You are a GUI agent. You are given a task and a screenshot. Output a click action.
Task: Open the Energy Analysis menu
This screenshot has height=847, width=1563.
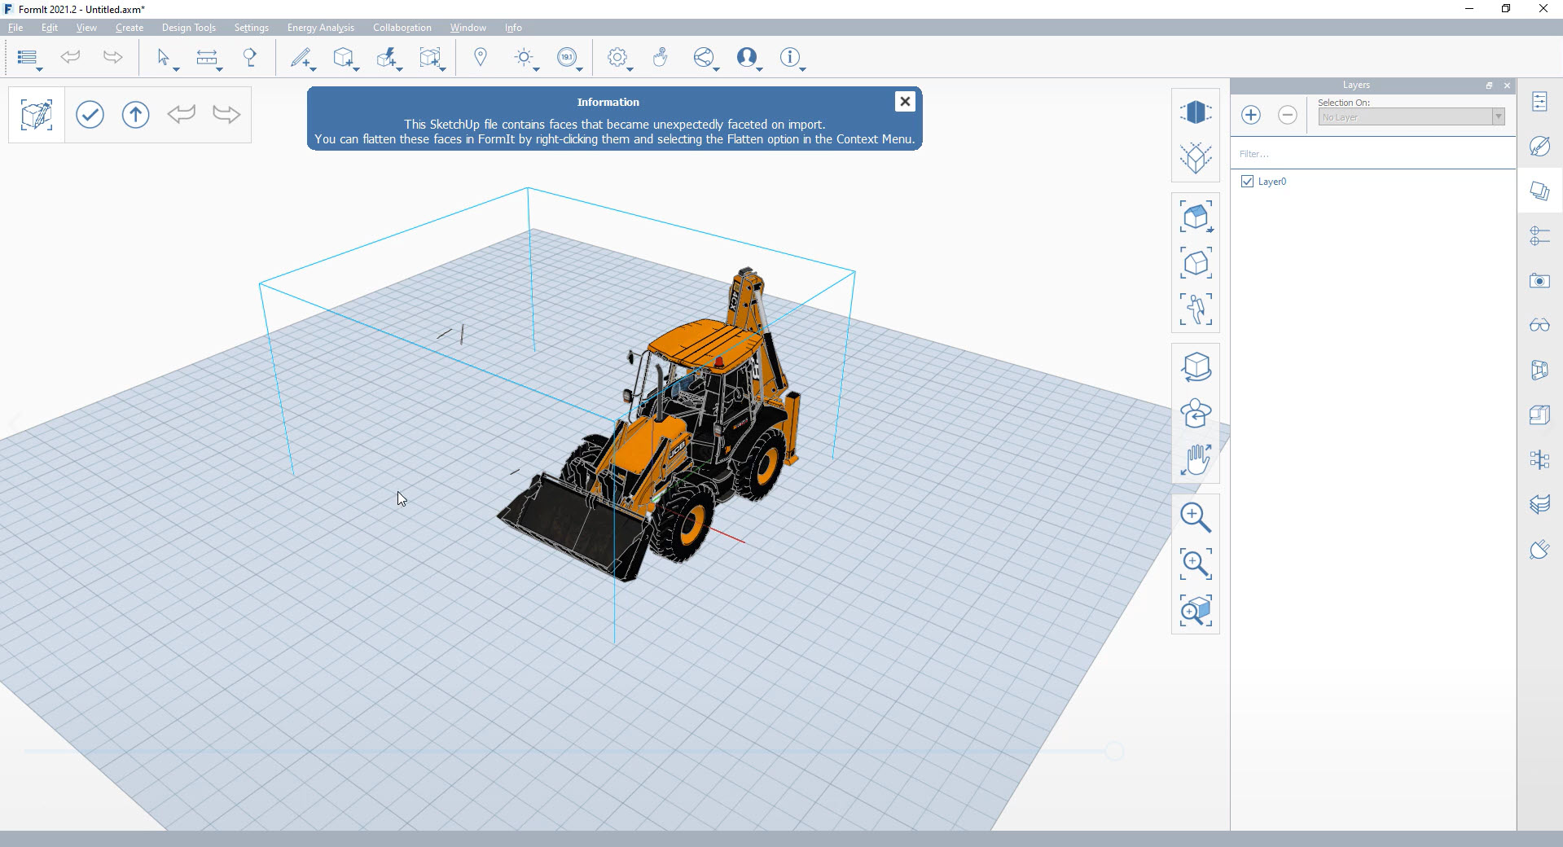point(320,27)
